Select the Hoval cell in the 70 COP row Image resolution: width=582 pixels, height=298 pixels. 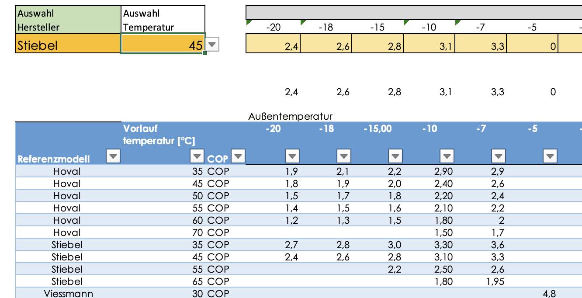point(67,232)
